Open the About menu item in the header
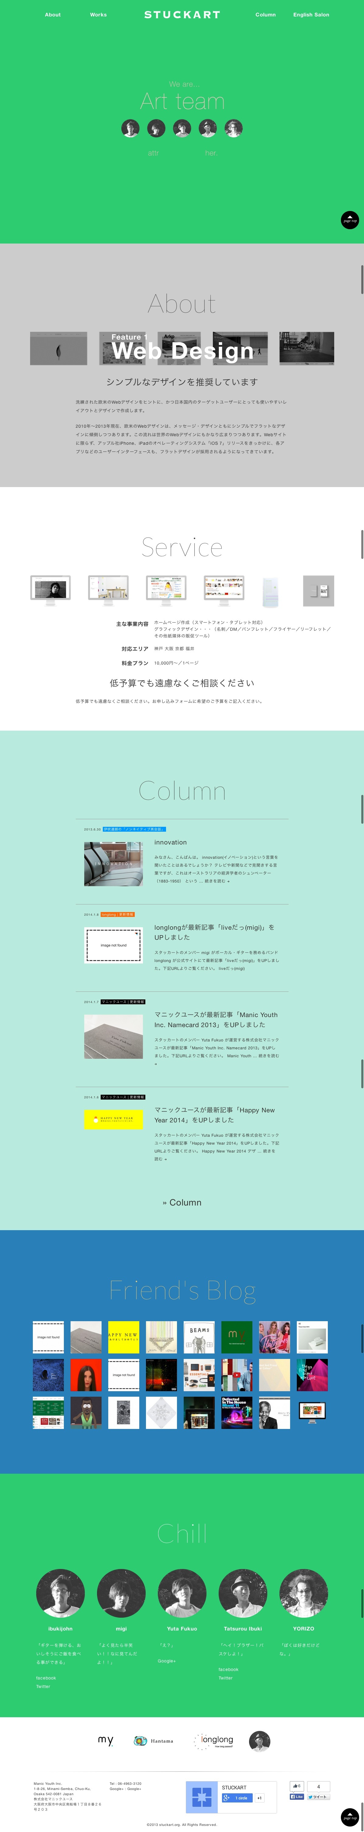 point(53,15)
